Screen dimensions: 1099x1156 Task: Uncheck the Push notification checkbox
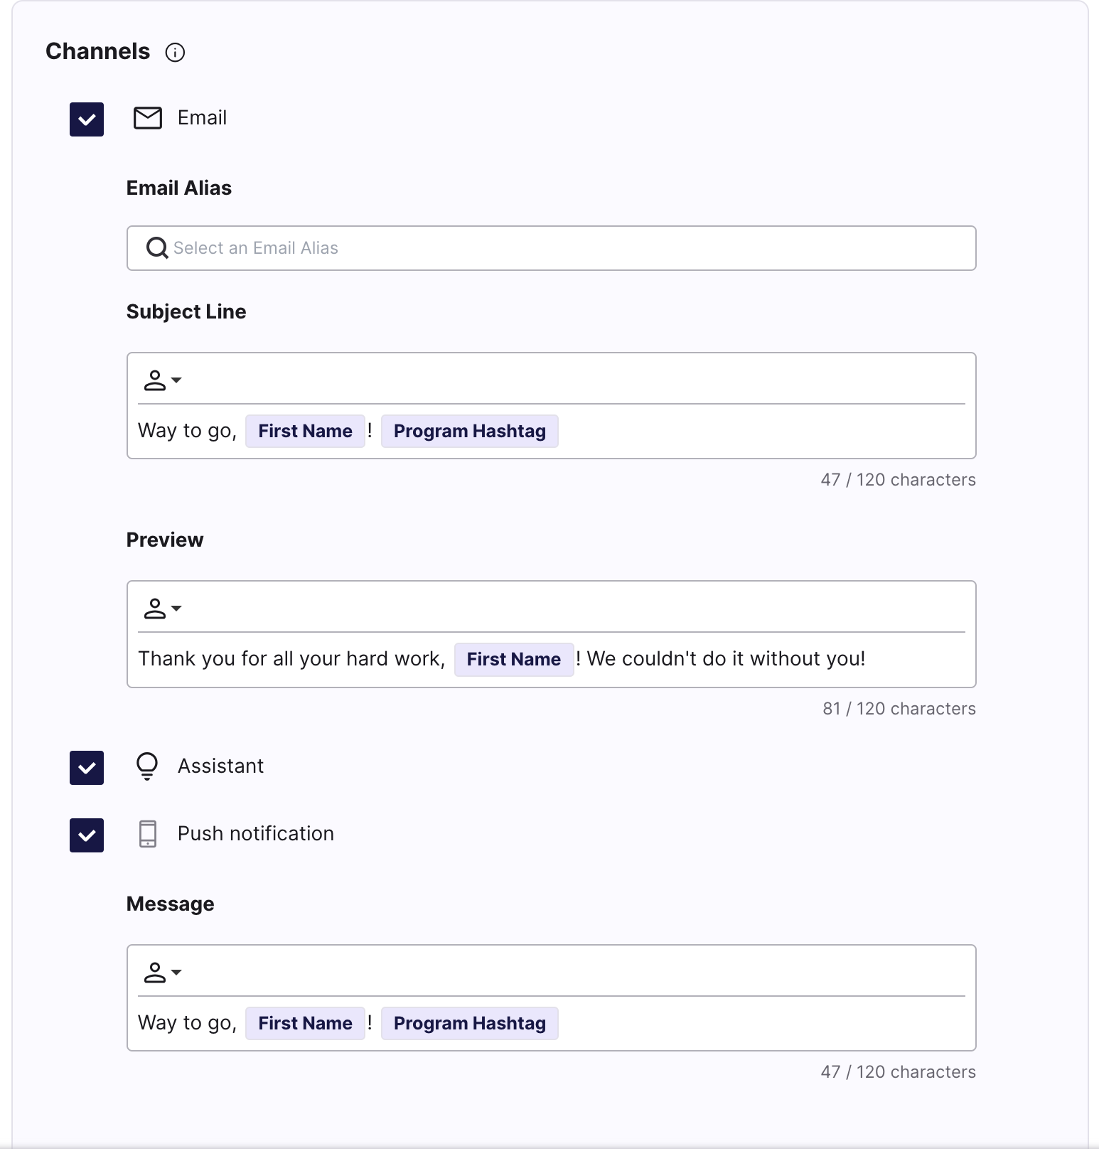pos(86,835)
